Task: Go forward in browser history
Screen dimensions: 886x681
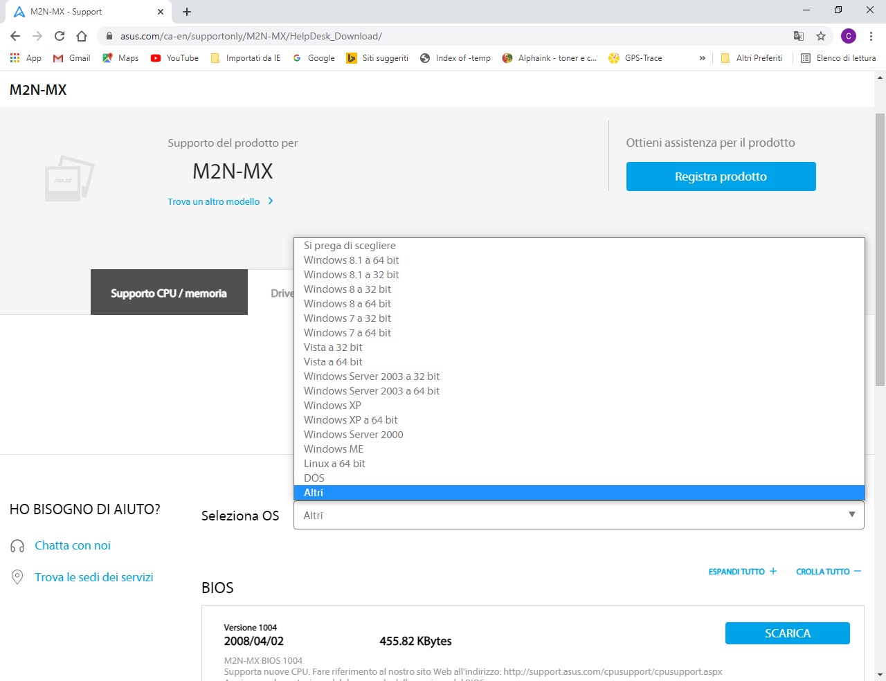Action: pyautogui.click(x=37, y=36)
